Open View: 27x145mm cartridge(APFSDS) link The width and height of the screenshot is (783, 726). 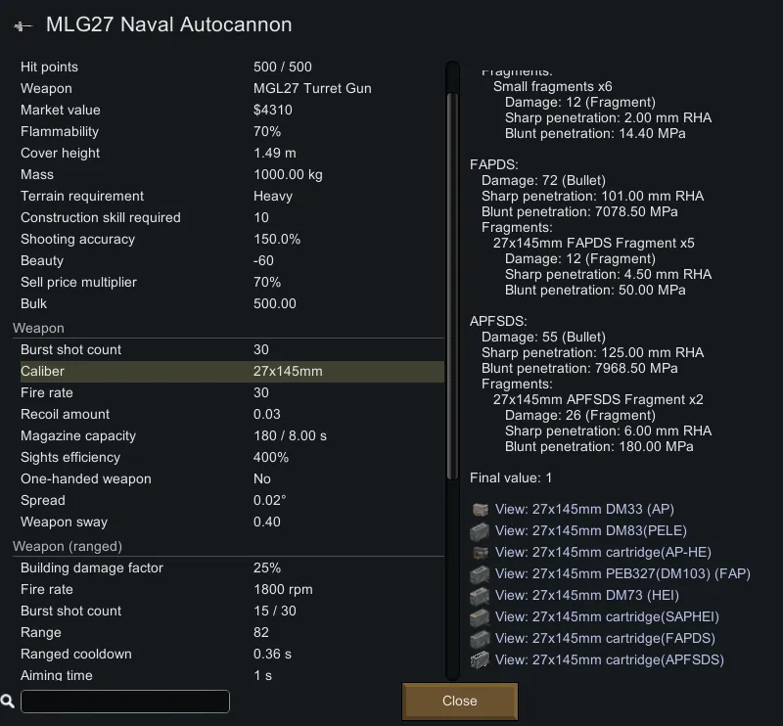(609, 659)
